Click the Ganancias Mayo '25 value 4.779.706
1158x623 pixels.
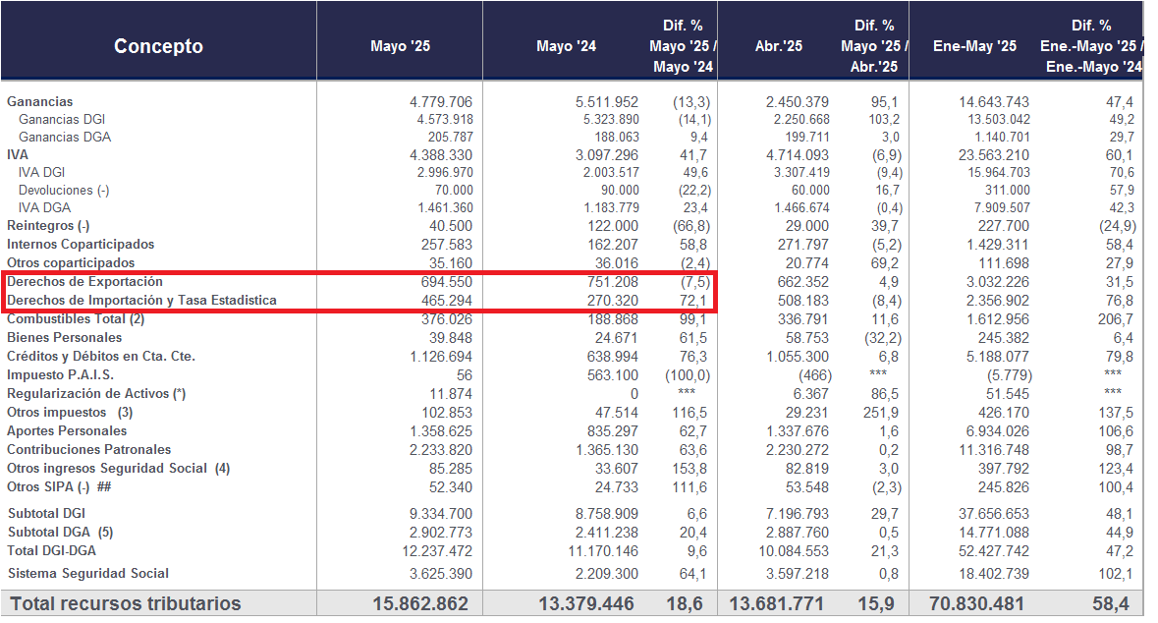(x=441, y=102)
